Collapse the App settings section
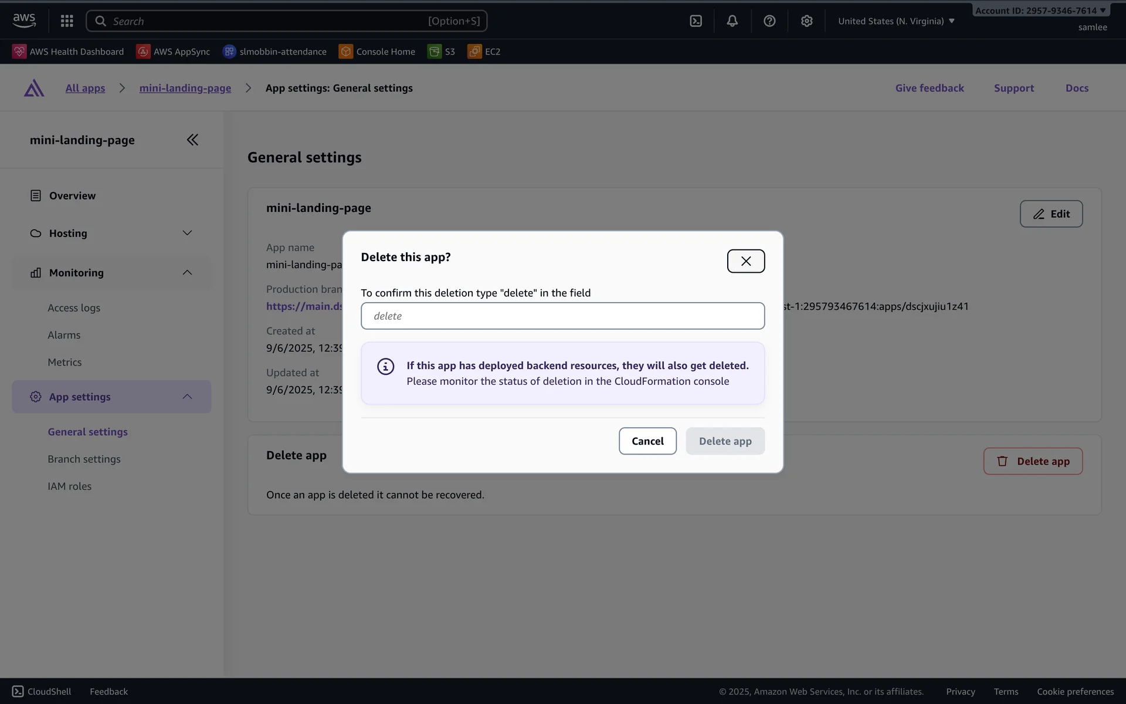 187,397
